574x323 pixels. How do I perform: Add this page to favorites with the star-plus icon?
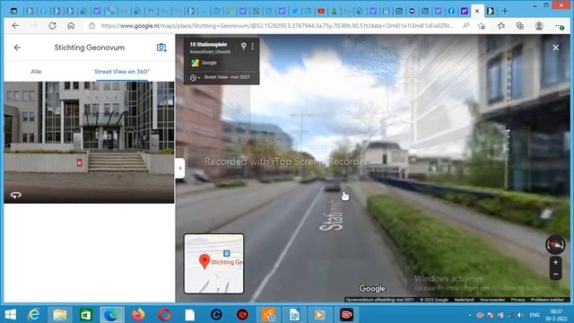(482, 26)
